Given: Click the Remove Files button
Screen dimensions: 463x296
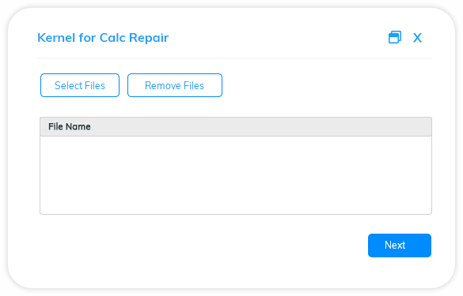Looking at the screenshot, I should [x=175, y=85].
